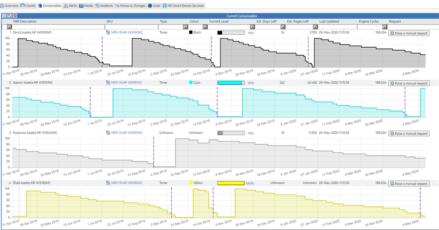
Task: Click the first icon in grid toolbar
Action: click(x=4, y=16)
